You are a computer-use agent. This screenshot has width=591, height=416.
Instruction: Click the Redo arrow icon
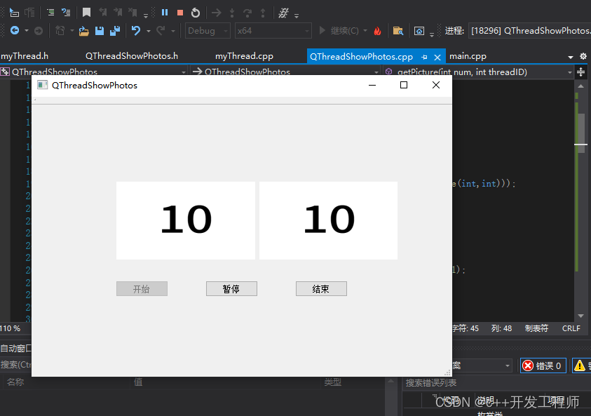[x=161, y=30]
